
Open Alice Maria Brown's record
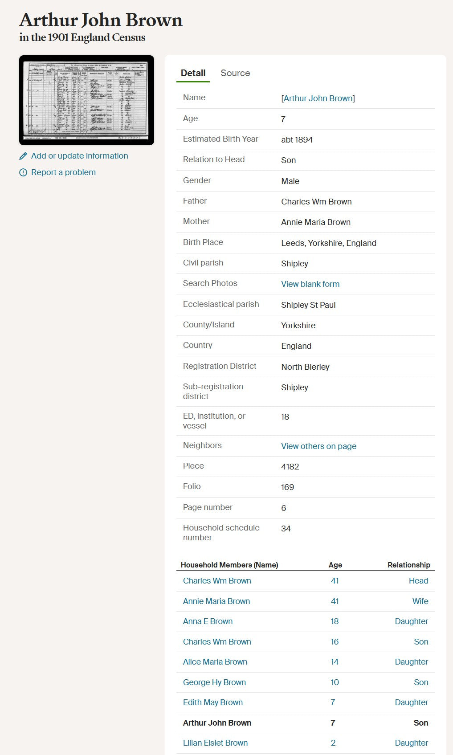click(215, 662)
